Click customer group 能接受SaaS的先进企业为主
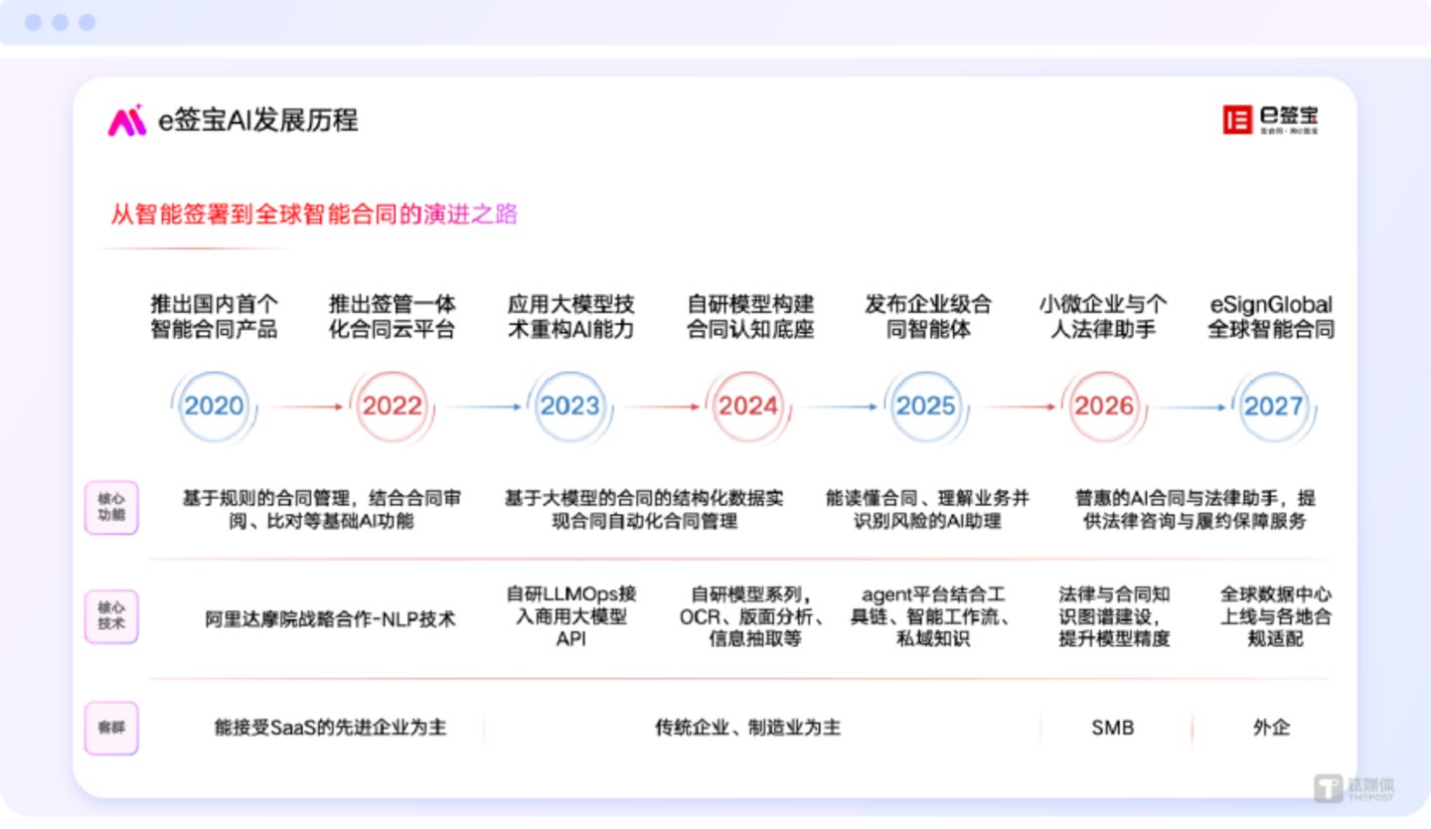The width and height of the screenshot is (1431, 829). tap(330, 728)
